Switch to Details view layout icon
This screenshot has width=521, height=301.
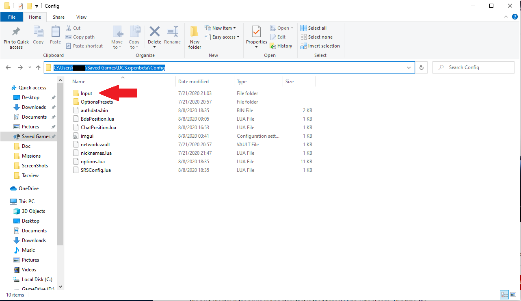[x=505, y=295]
